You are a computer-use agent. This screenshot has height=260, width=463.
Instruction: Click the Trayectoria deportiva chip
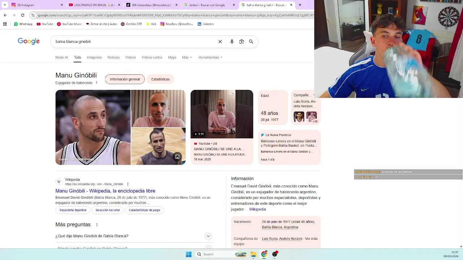tap(73, 210)
